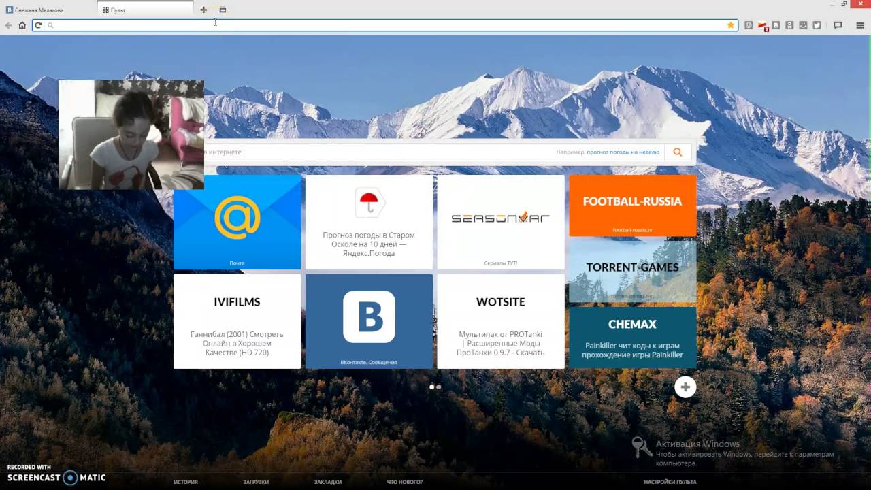
Task: Open the Seasonvar tile
Action: click(x=501, y=223)
